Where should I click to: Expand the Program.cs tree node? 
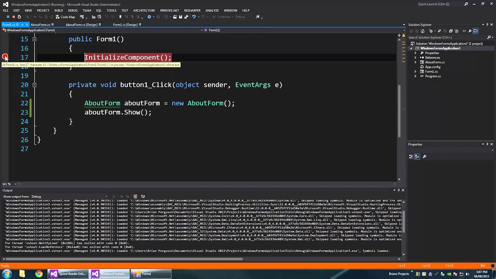pos(416,76)
